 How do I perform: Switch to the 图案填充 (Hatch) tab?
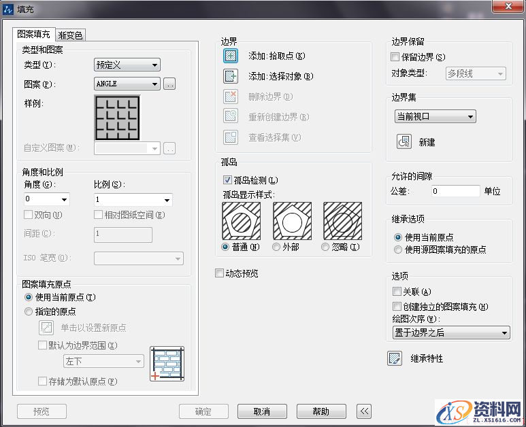coord(33,34)
